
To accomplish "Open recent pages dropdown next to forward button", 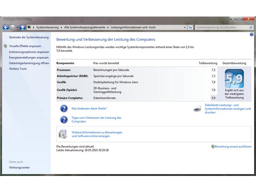I will 18,28.
